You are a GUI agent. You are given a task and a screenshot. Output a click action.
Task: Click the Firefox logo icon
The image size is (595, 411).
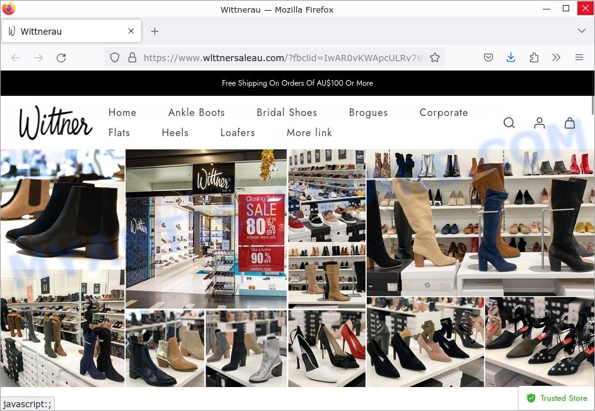8,8
